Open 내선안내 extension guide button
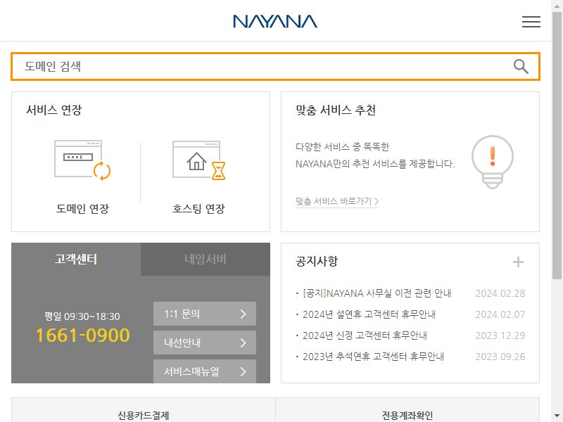The height and width of the screenshot is (422, 563). click(x=205, y=343)
